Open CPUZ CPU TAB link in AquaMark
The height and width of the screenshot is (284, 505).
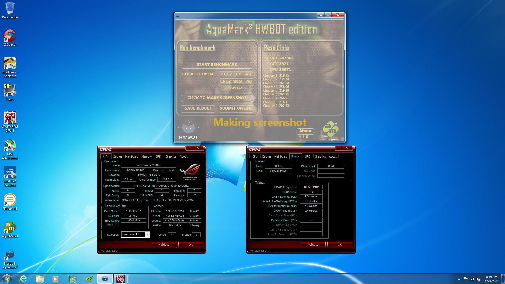236,74
